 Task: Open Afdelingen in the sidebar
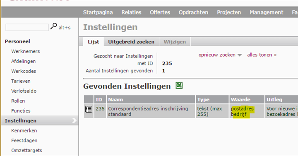23,61
